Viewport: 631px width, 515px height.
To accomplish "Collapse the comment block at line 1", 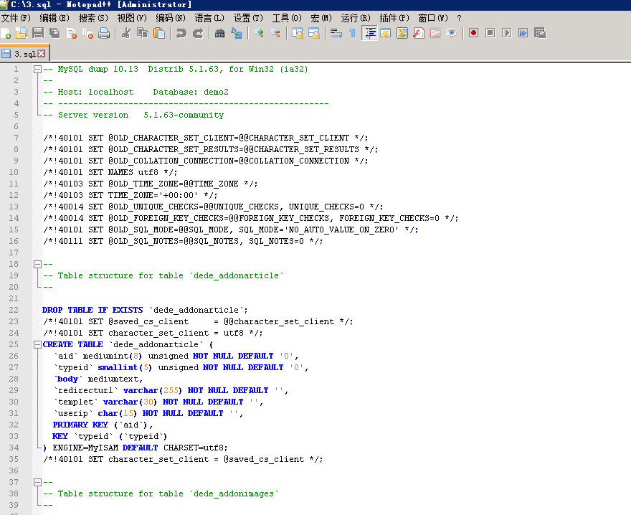I will coord(37,70).
